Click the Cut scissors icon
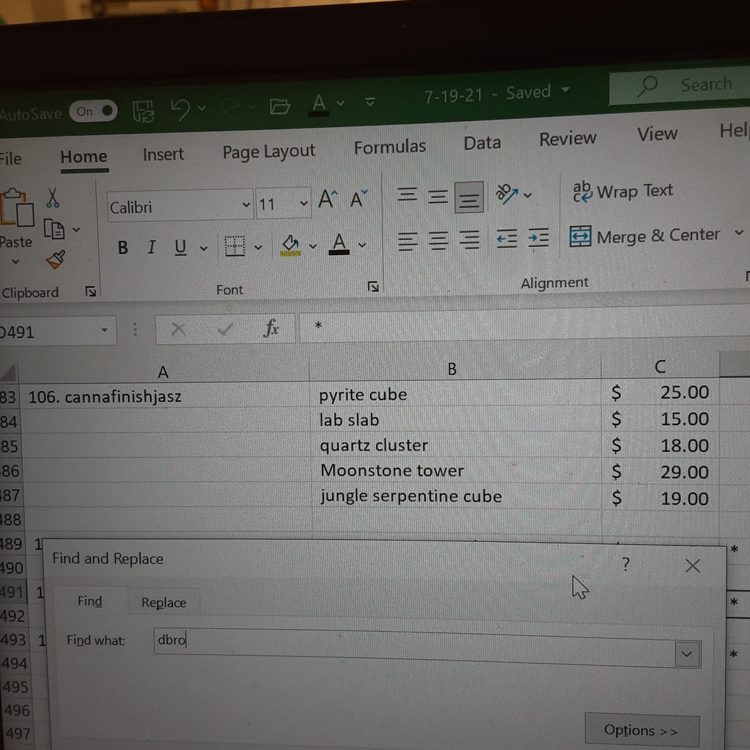This screenshot has width=750, height=750. coord(52,197)
